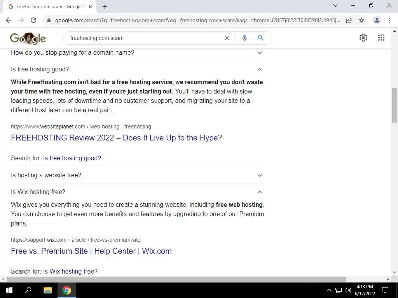Open File Explorer from taskbar

pyautogui.click(x=47, y=290)
